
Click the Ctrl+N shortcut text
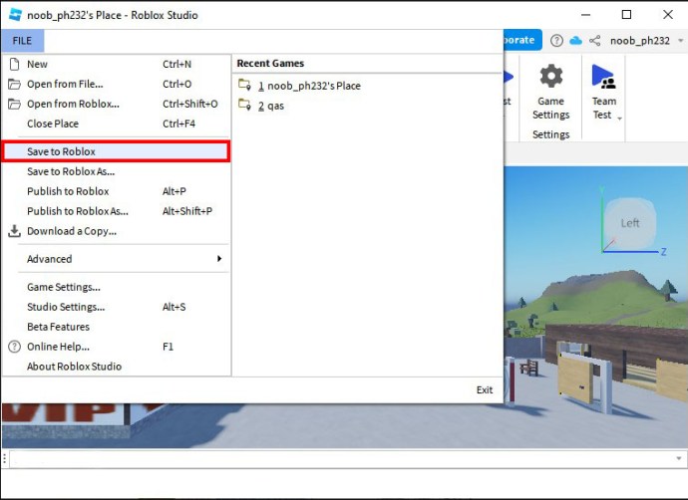[176, 64]
